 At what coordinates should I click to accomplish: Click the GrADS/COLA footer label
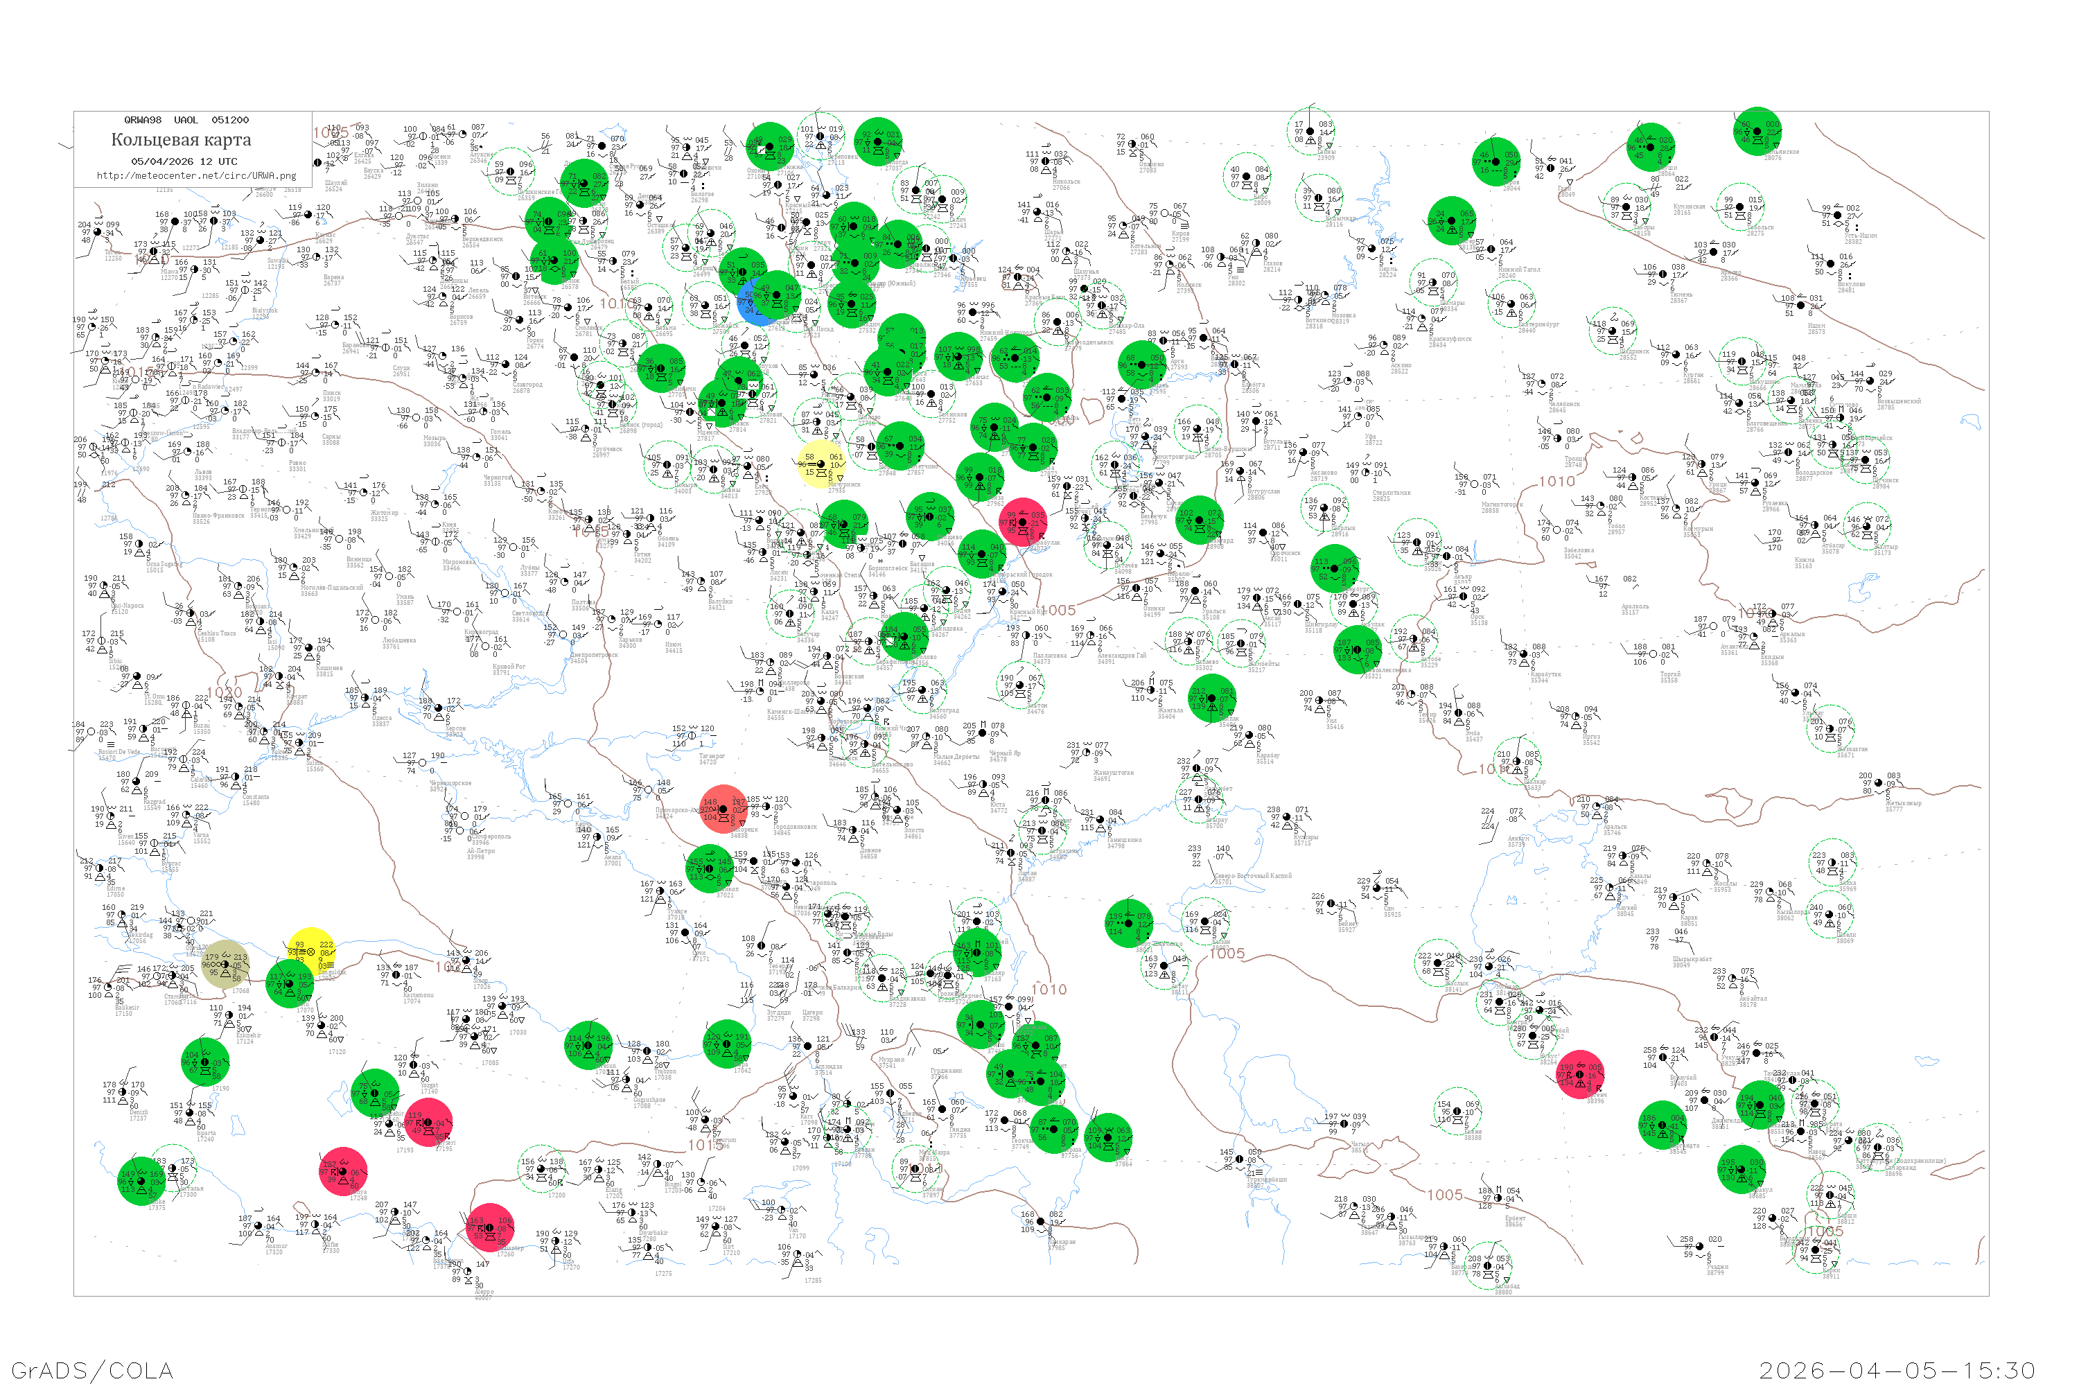[92, 1370]
